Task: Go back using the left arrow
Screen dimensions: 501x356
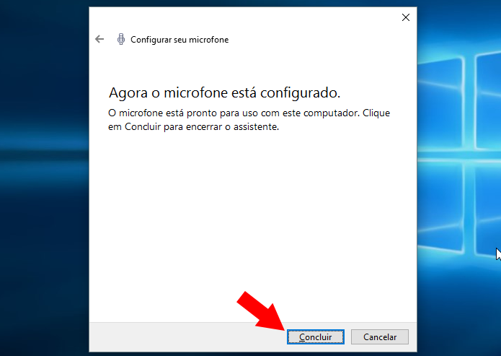Action: point(99,39)
